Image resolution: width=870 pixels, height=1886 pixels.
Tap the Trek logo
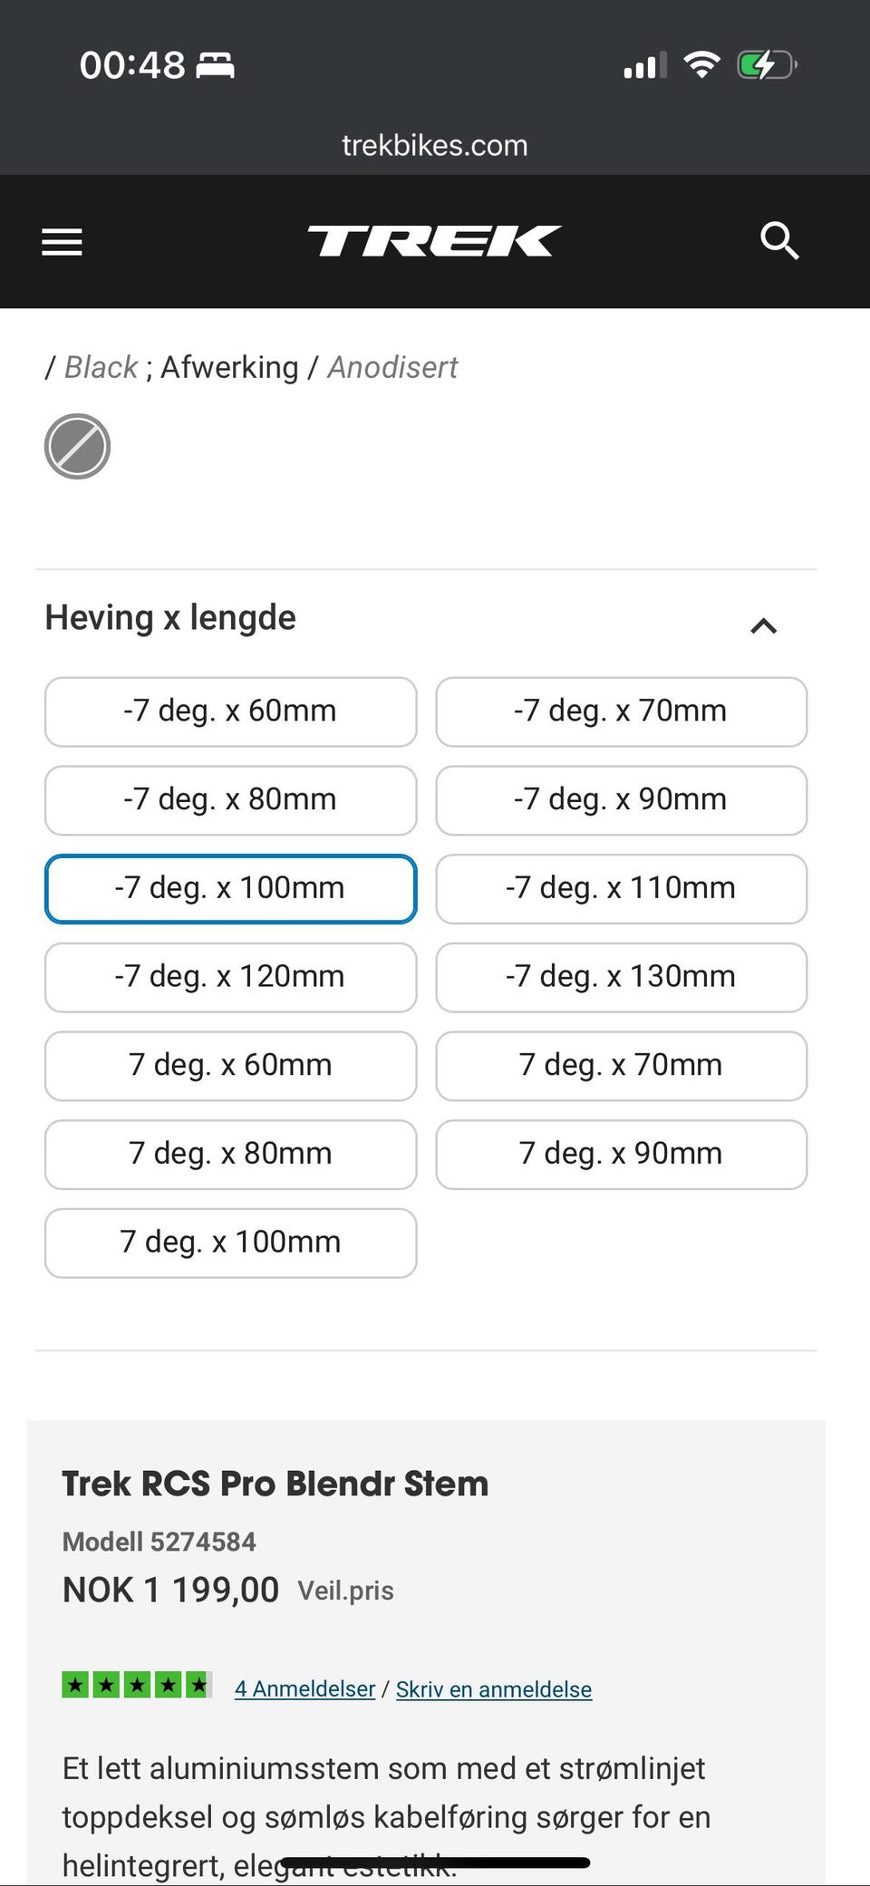click(x=434, y=241)
